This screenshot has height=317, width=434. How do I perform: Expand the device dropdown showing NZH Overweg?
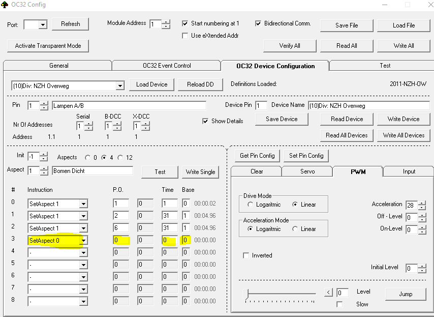coord(120,86)
